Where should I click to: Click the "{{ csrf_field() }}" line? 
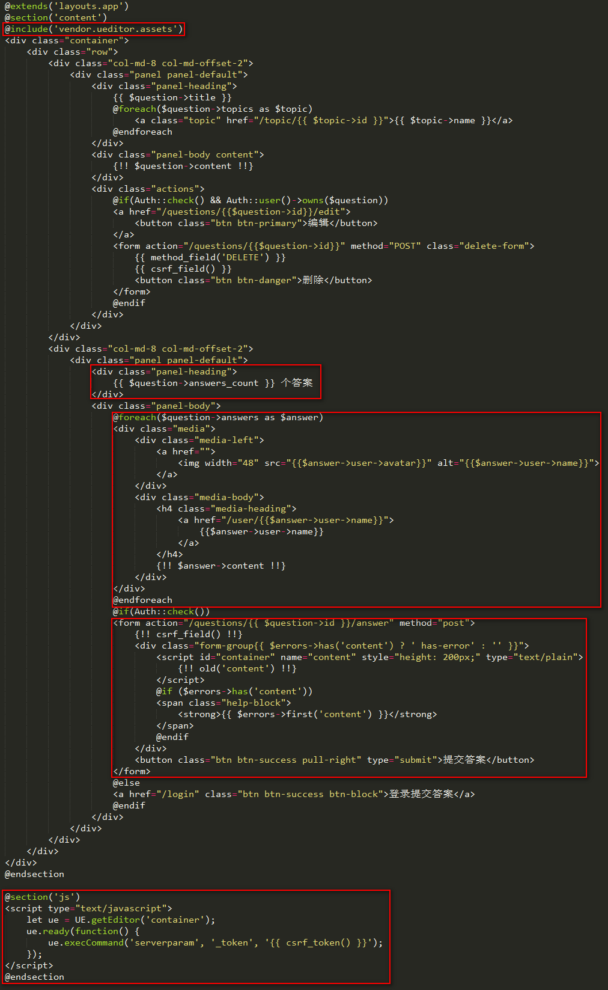coord(183,269)
